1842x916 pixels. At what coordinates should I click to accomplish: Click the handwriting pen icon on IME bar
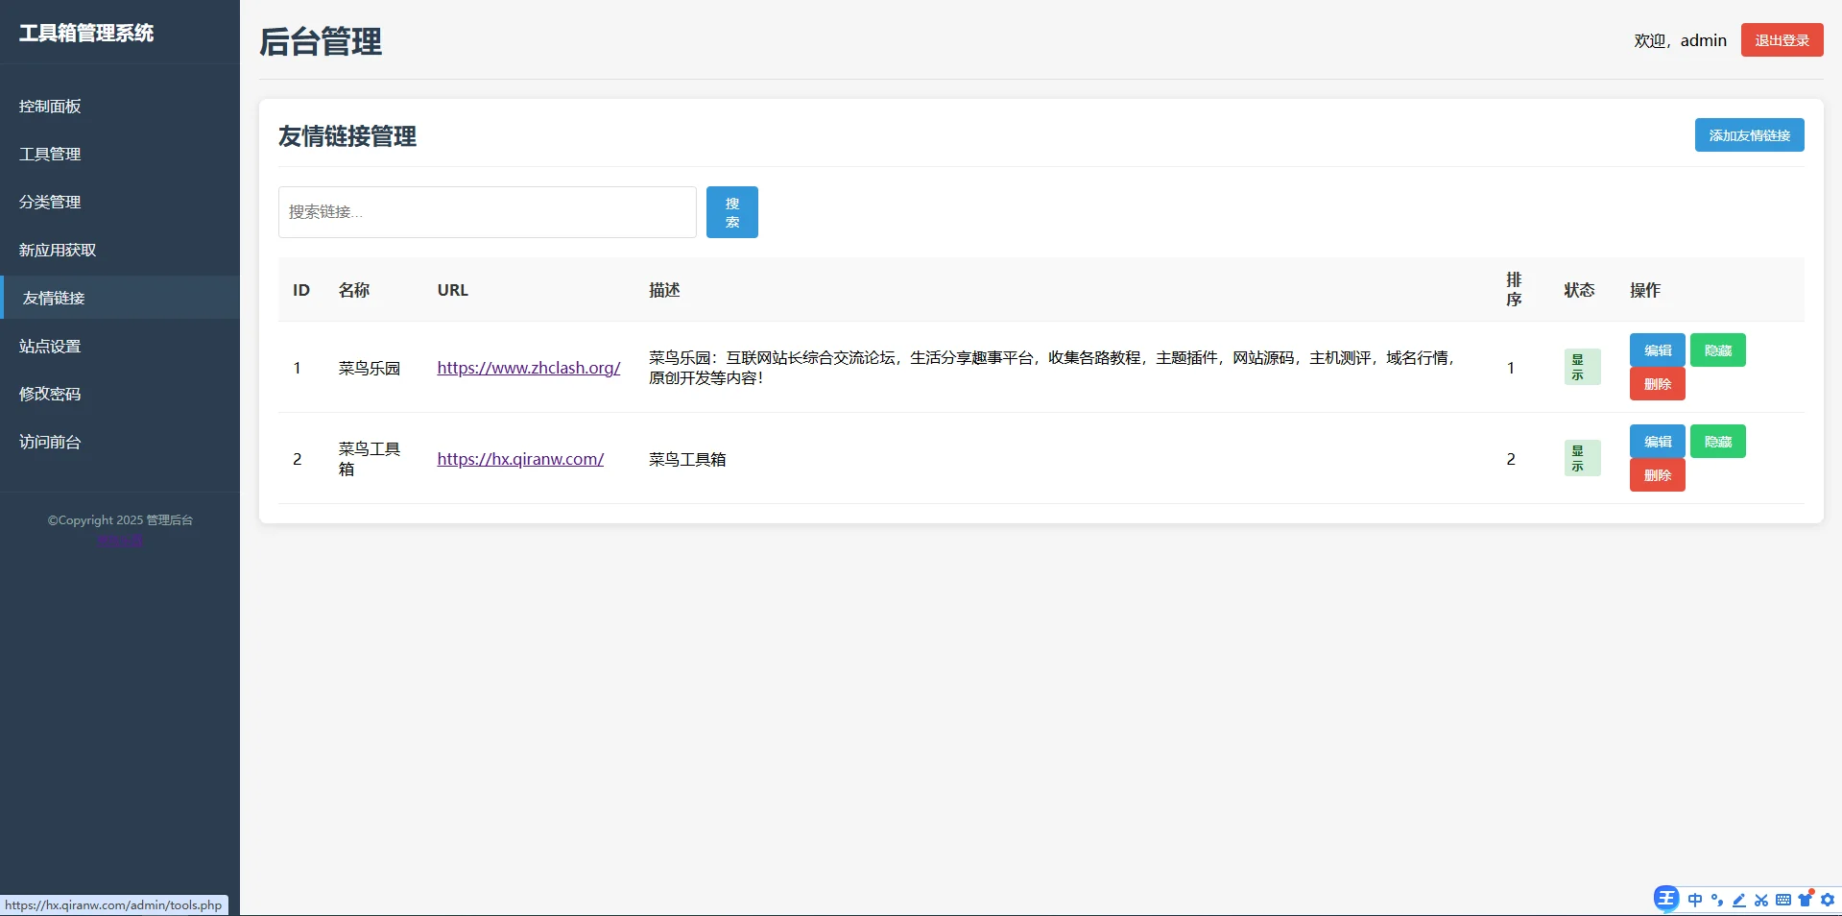coord(1739,900)
